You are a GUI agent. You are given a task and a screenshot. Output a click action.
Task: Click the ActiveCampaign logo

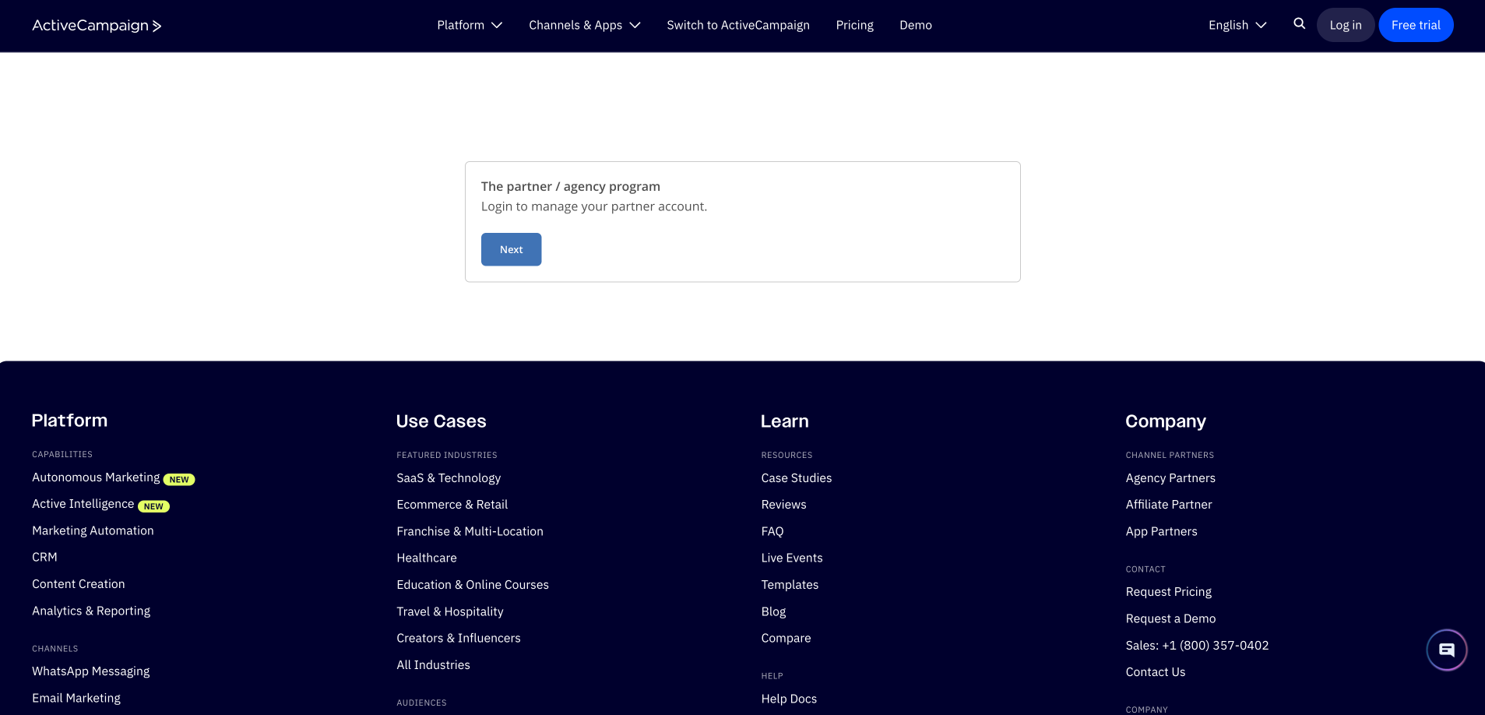tap(97, 26)
